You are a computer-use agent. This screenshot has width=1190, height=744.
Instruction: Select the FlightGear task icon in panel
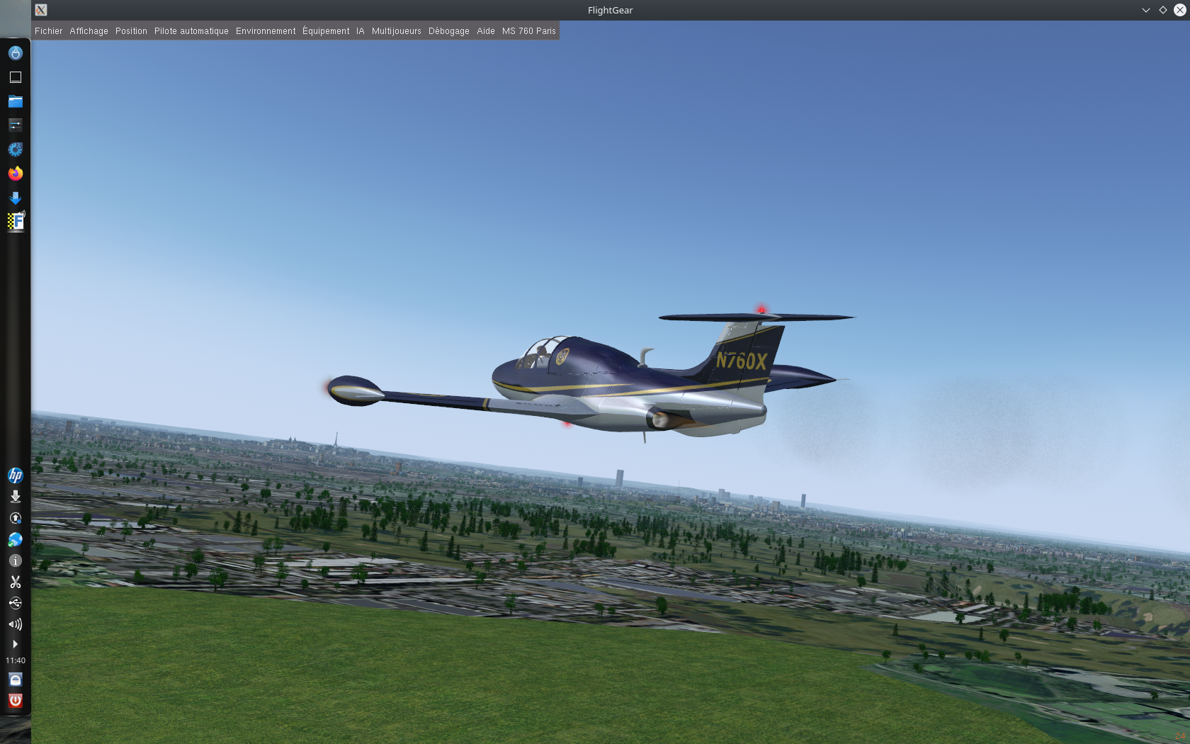[x=16, y=222]
